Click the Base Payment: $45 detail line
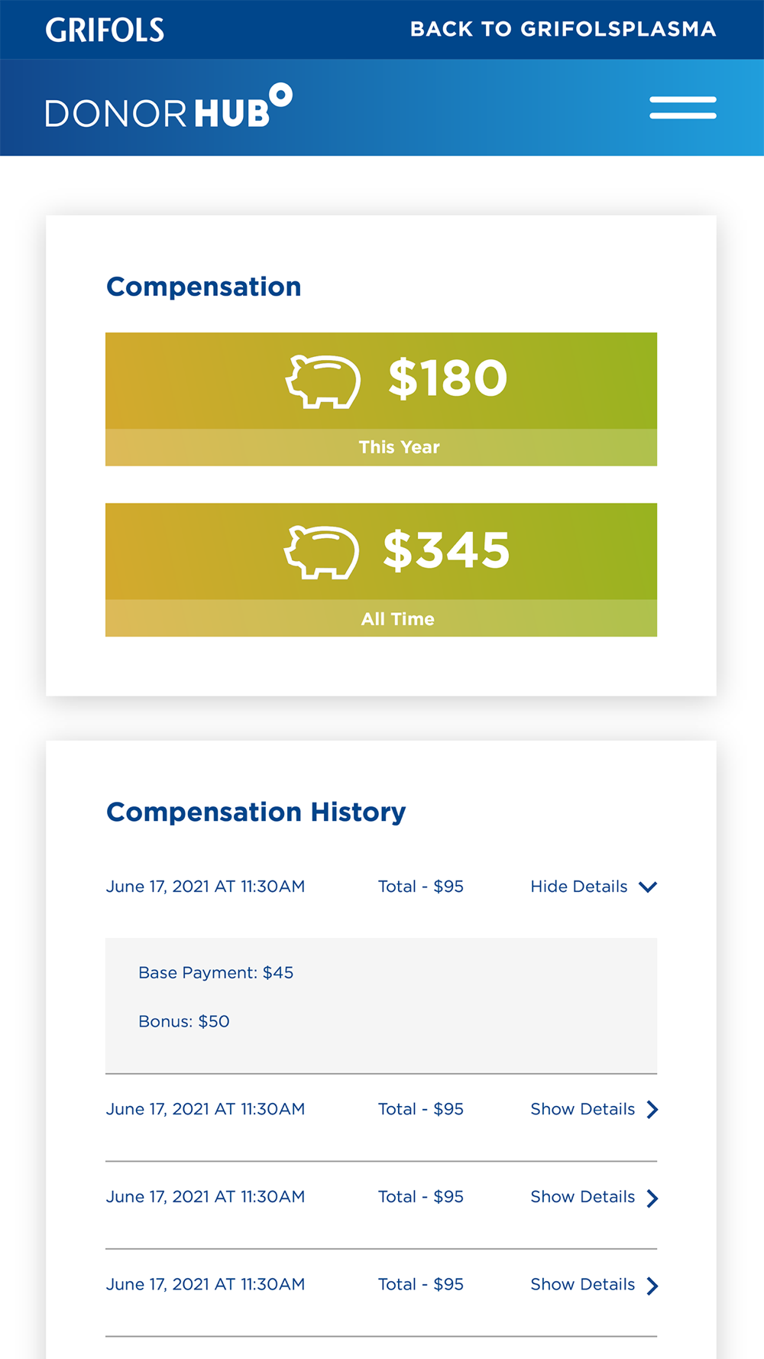Viewport: 764px width, 1359px height. pos(215,973)
